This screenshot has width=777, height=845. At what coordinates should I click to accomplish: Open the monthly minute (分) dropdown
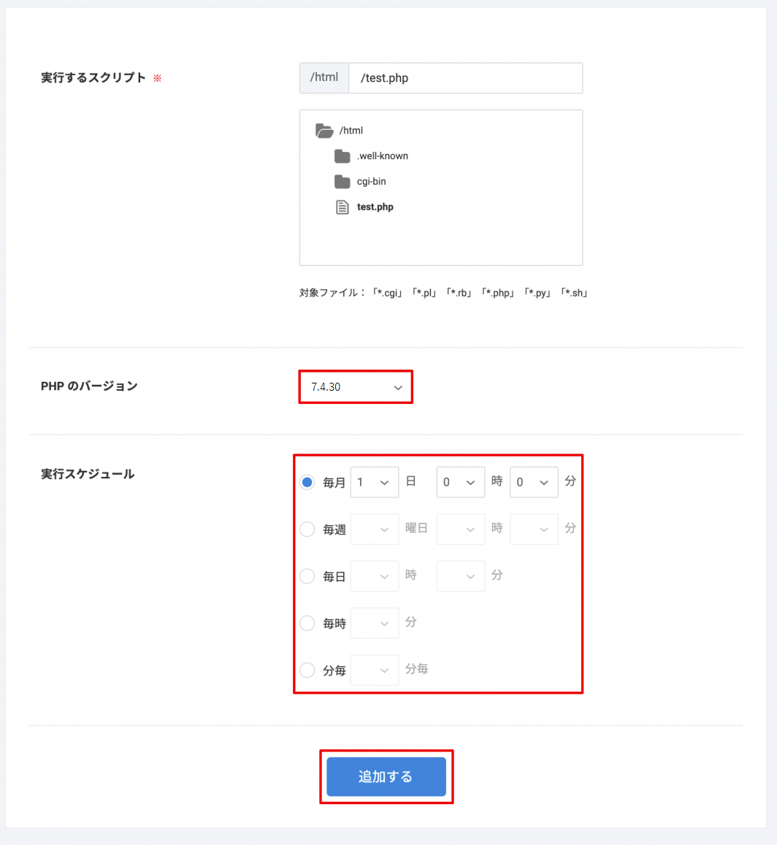534,483
